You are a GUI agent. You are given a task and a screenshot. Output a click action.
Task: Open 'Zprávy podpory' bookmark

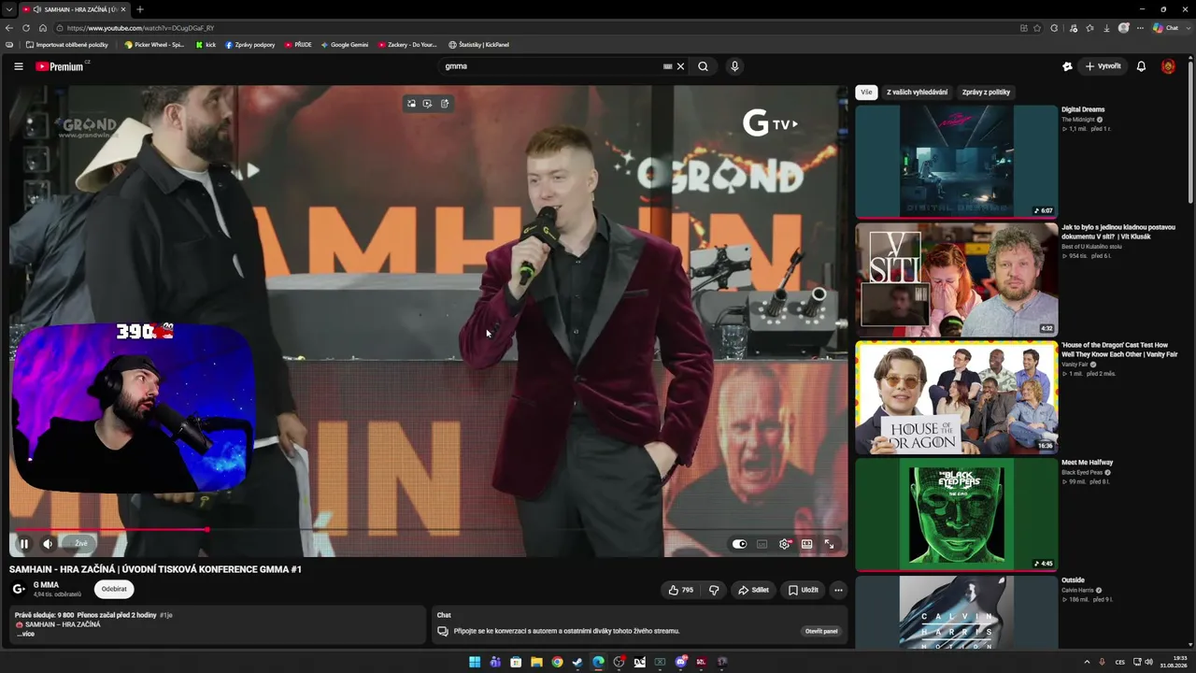249,45
